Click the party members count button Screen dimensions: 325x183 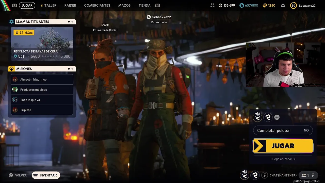pos(308,175)
